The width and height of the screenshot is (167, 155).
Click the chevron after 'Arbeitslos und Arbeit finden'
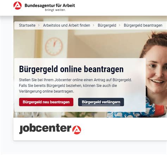[94, 25]
